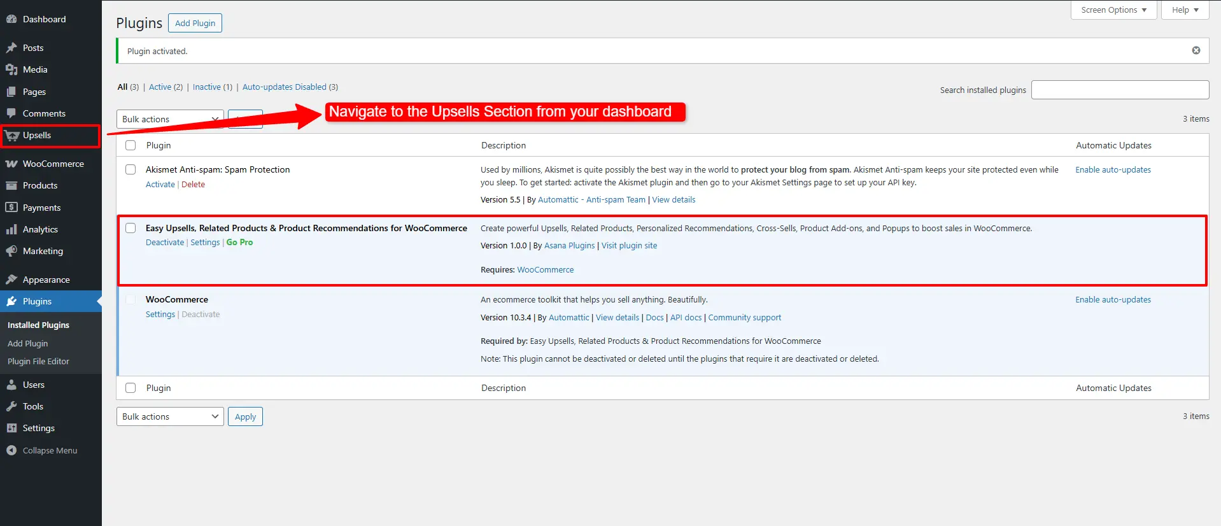This screenshot has width=1221, height=526.
Task: Click the Analytics bar chart icon
Action: click(11, 229)
